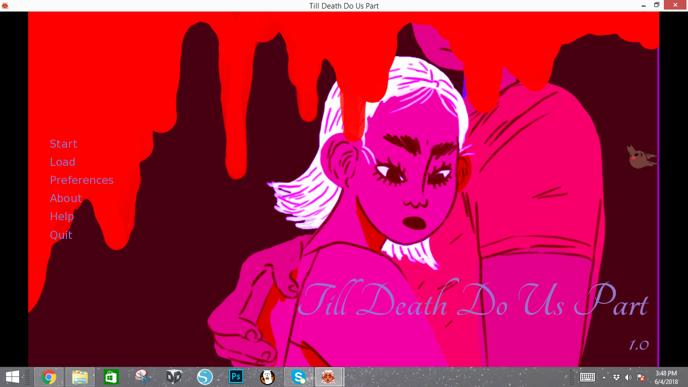Open File Explorer from taskbar
Viewport: 688px width, 387px height.
[x=80, y=377]
